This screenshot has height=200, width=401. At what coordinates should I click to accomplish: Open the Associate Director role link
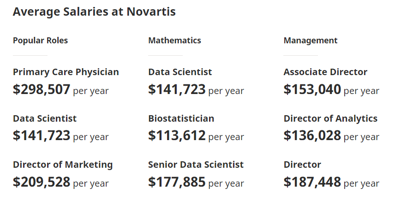click(x=325, y=72)
